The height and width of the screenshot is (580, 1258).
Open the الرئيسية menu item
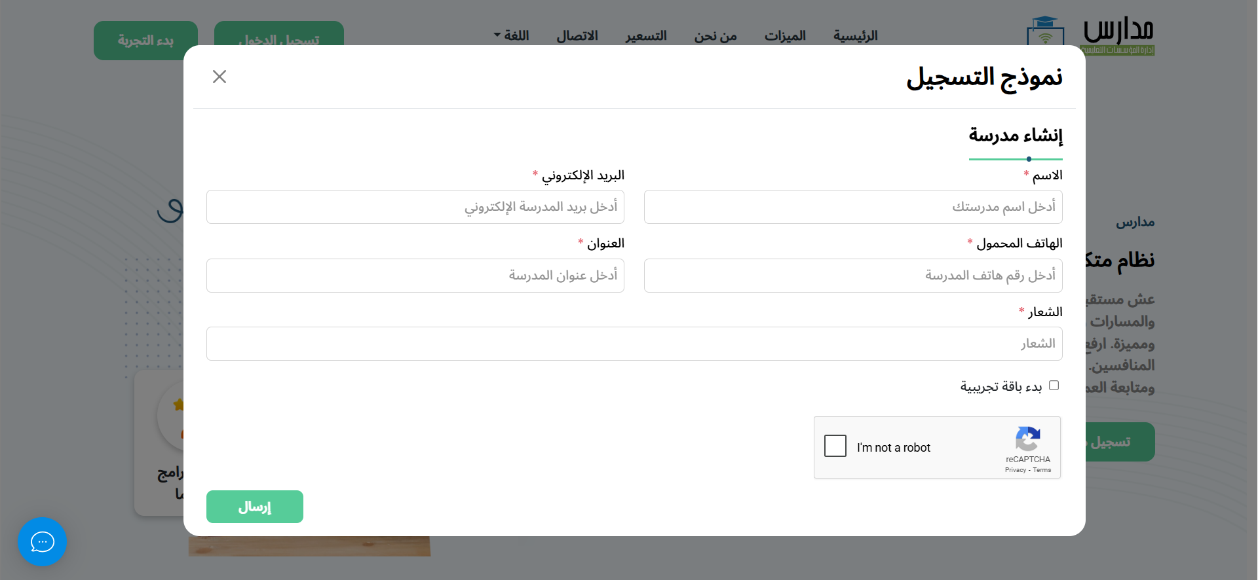[855, 35]
